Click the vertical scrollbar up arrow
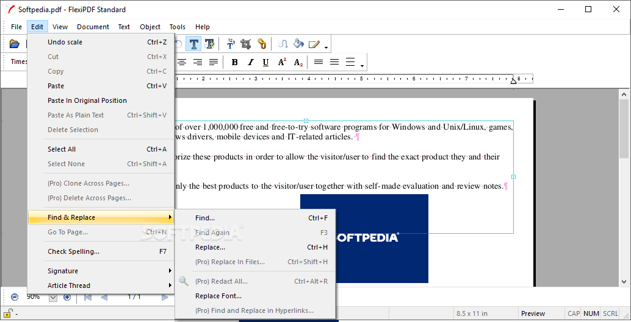Viewport: 631px width, 322px height. pos(624,94)
